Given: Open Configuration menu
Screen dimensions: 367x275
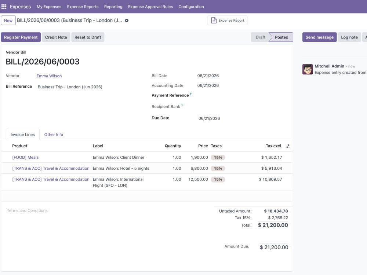Looking at the screenshot, I should point(191,7).
